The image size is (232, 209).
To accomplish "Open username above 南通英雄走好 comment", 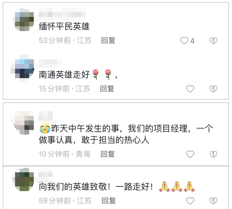I will tap(50, 63).
